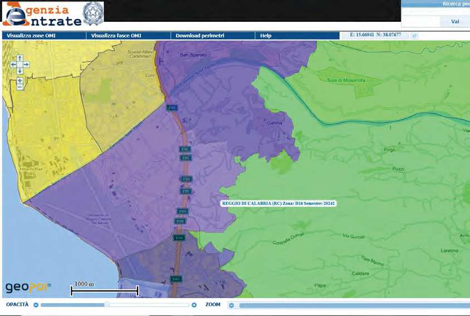Image resolution: width=470 pixels, height=316 pixels.
Task: Increase opacity with the plus icon
Action: pyautogui.click(x=194, y=305)
